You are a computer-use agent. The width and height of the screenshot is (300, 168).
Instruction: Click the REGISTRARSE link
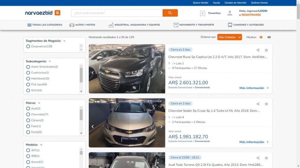pyautogui.click(x=251, y=15)
